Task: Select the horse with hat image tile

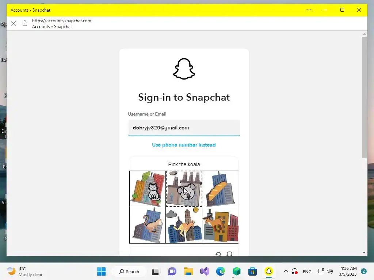Action: (x=220, y=225)
